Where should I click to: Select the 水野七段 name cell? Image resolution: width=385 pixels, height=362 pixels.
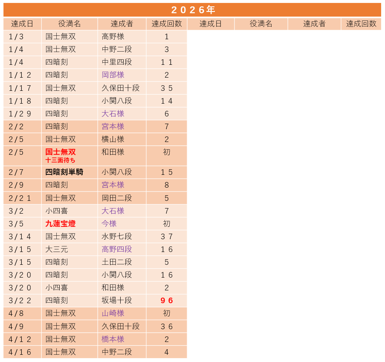point(117,237)
